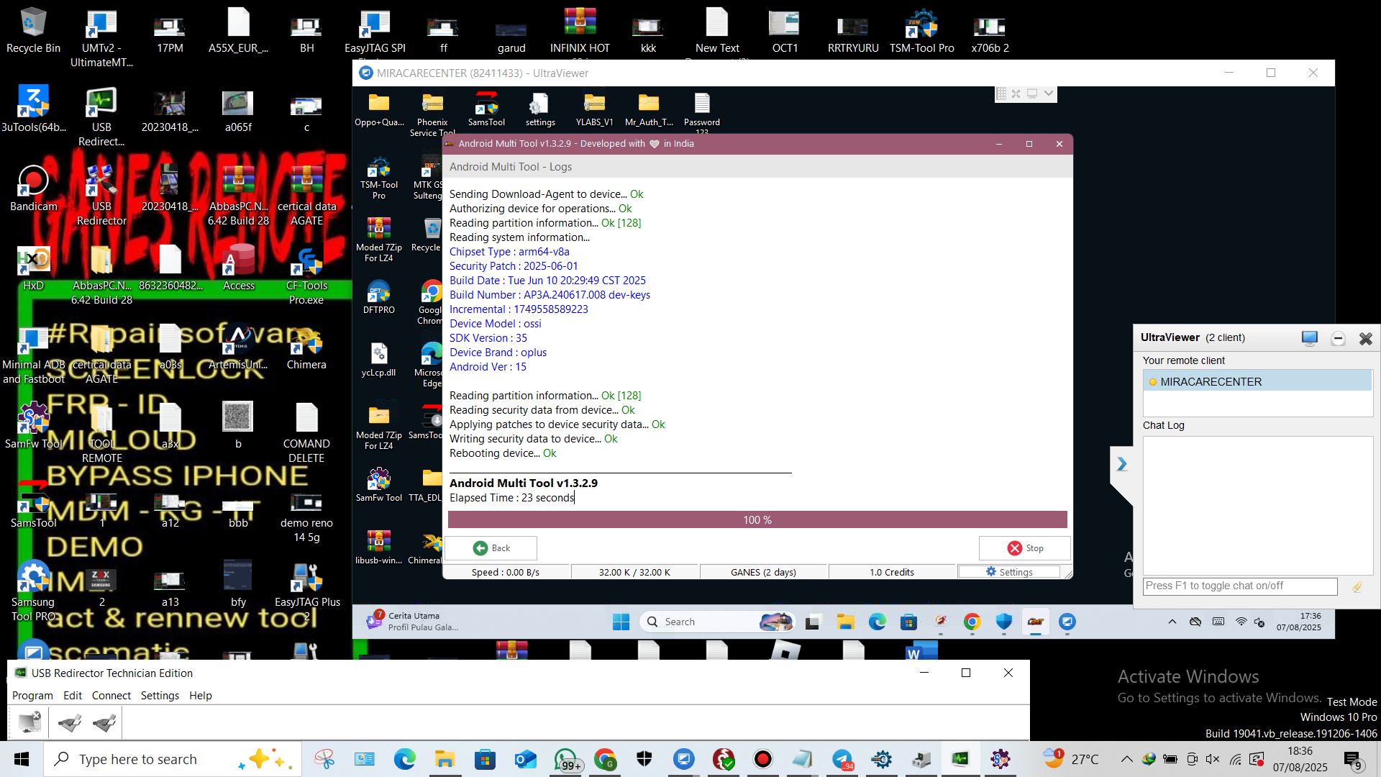Screen dimensions: 1381x777
Task: Click chat message input field
Action: point(1240,586)
